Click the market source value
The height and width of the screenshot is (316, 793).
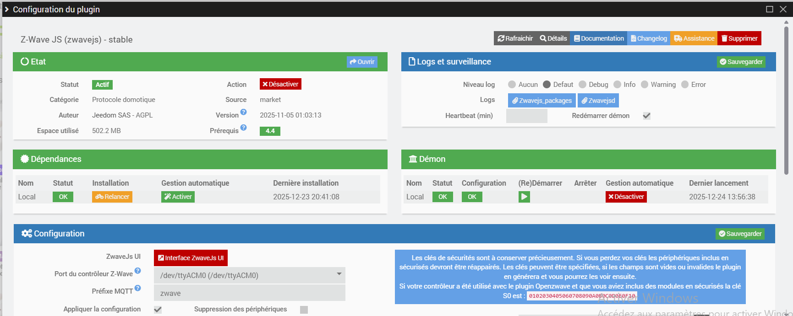click(270, 100)
